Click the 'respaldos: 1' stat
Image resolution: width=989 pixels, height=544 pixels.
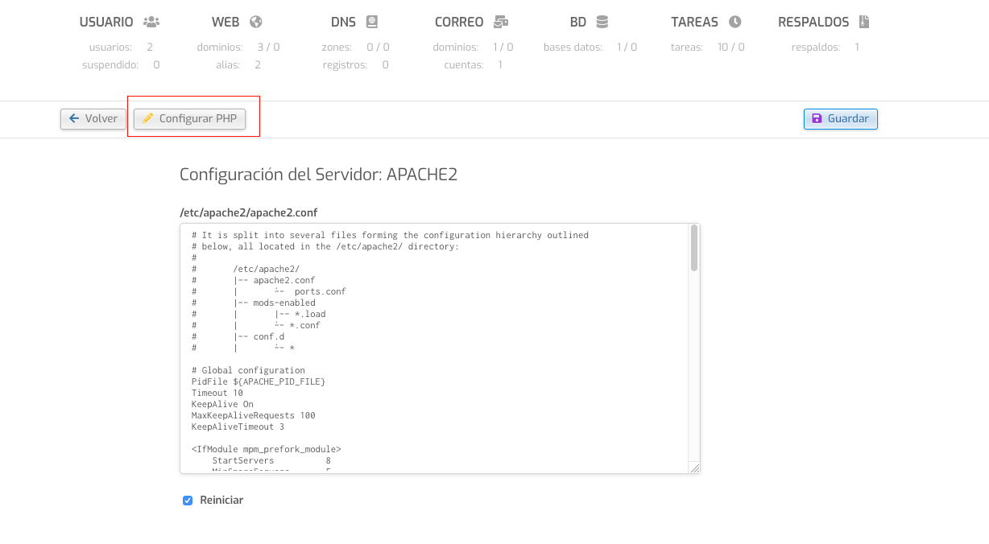click(x=826, y=47)
